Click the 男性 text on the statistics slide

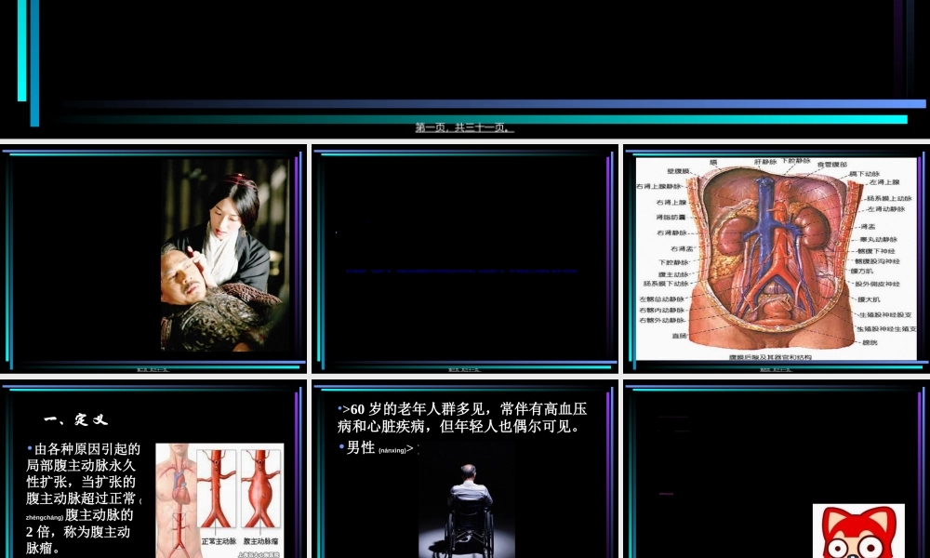pos(361,447)
